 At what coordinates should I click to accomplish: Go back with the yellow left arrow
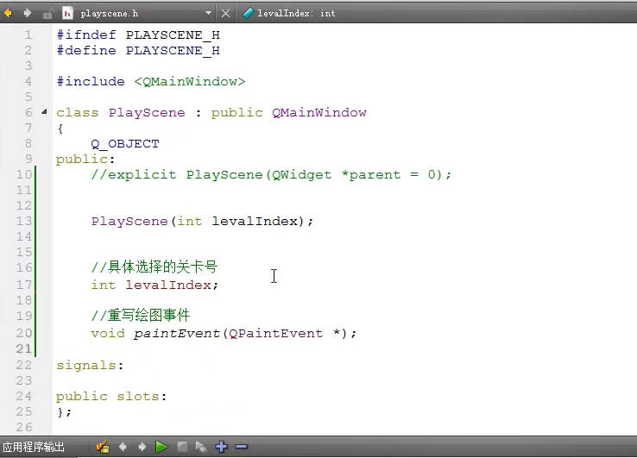[8, 14]
